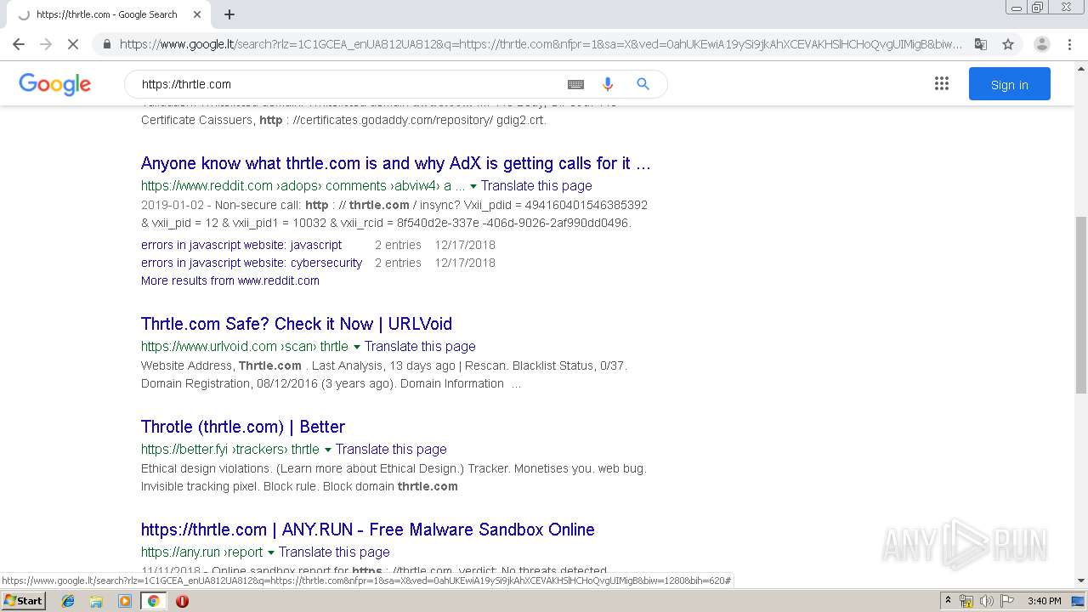This screenshot has height=612, width=1088.
Task: Open errors in javascript website: javascript
Action: tap(241, 245)
